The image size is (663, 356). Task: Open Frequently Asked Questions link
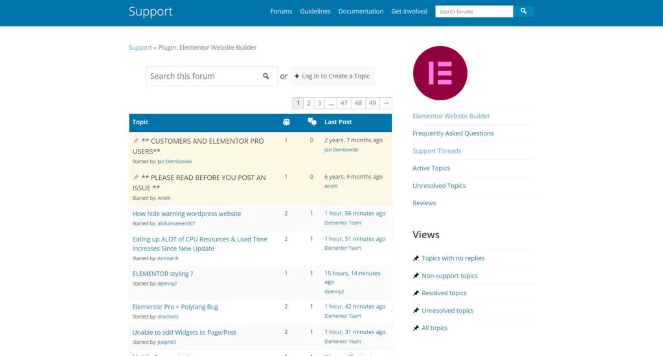(x=453, y=133)
